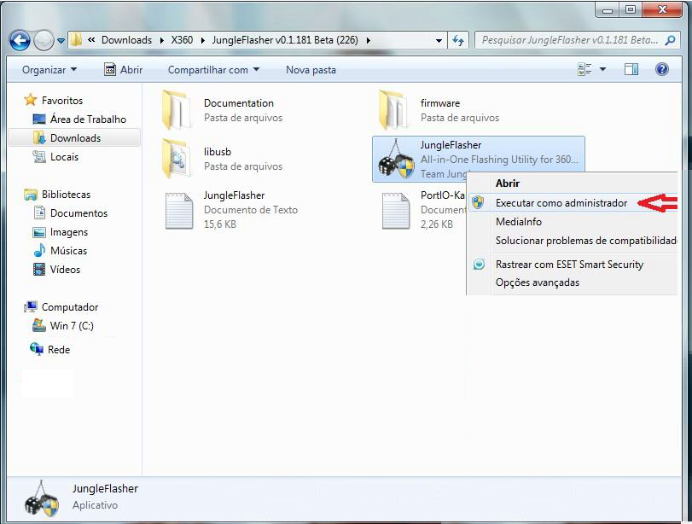Select the JungleFlasher dice application icon

[396, 160]
